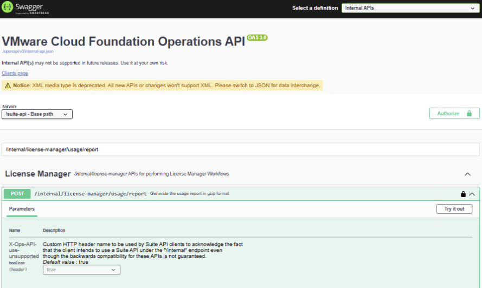Click the License Manager section heading
The image size is (482, 288).
pyautogui.click(x=38, y=174)
